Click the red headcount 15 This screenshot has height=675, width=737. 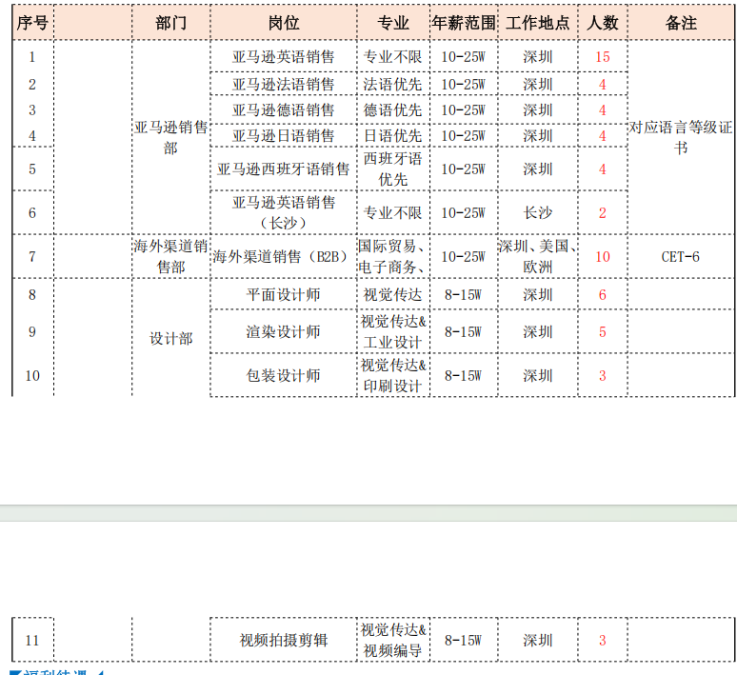(x=603, y=56)
